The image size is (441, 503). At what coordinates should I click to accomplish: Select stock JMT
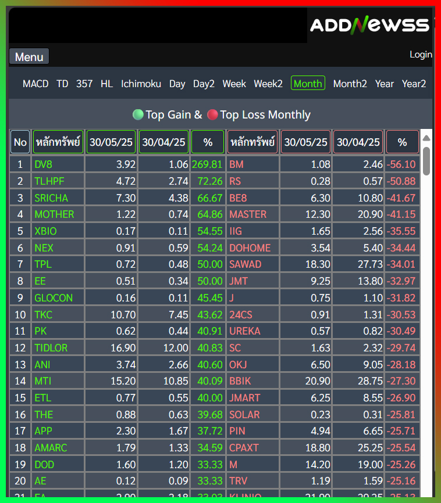click(238, 281)
